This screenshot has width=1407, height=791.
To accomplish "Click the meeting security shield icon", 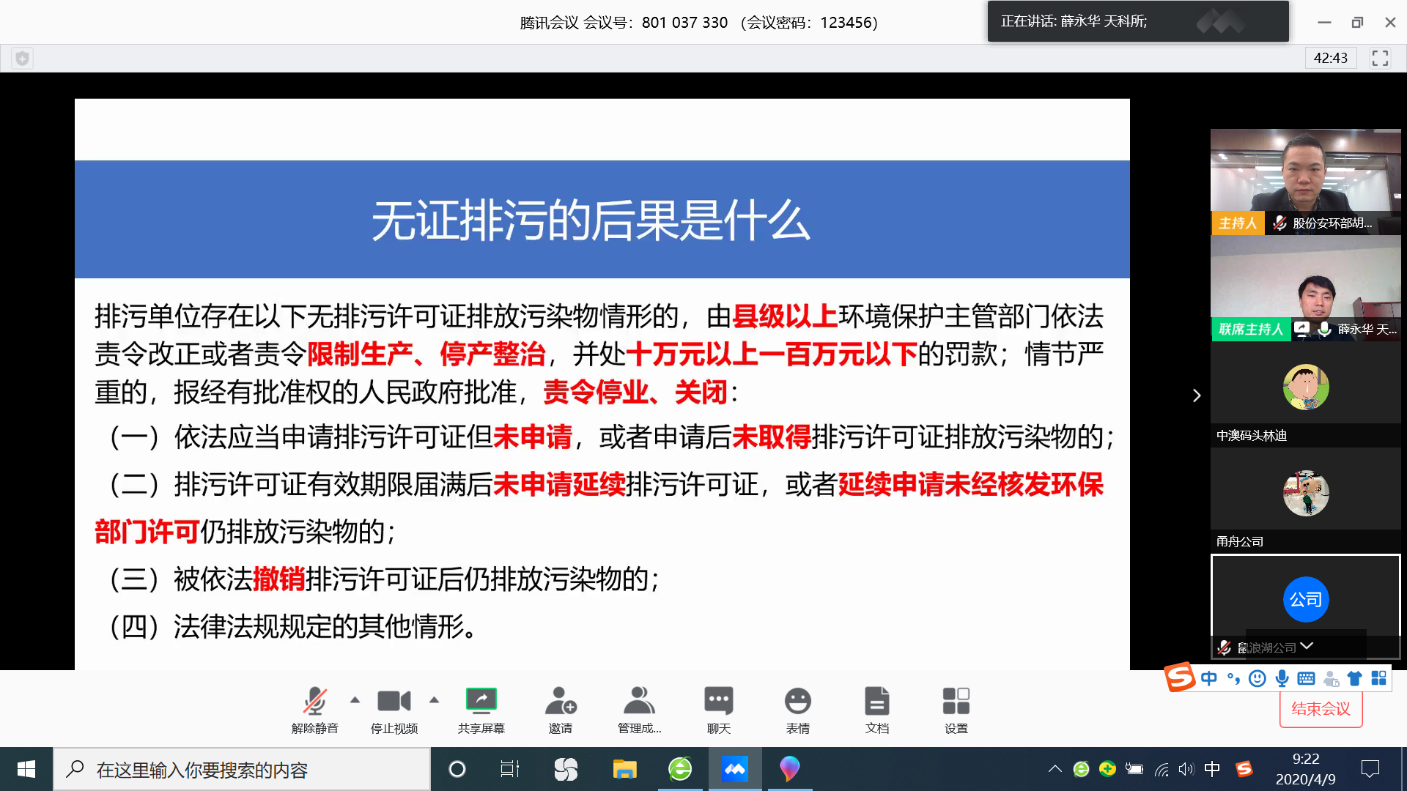I will [x=23, y=58].
